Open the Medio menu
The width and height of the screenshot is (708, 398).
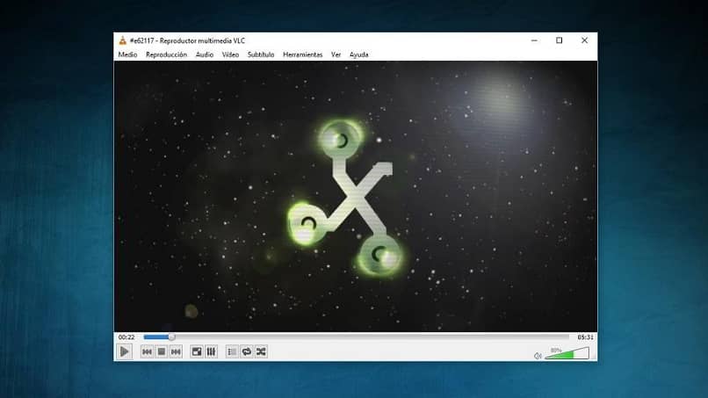pyautogui.click(x=127, y=54)
